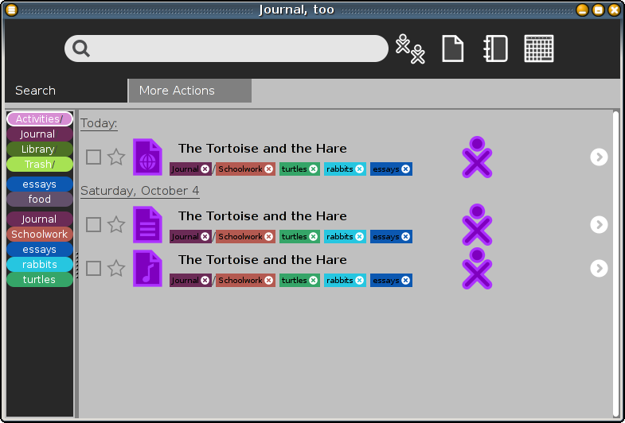The height and width of the screenshot is (423, 625).
Task: Expand details arrow for Today's entry
Action: (599, 157)
